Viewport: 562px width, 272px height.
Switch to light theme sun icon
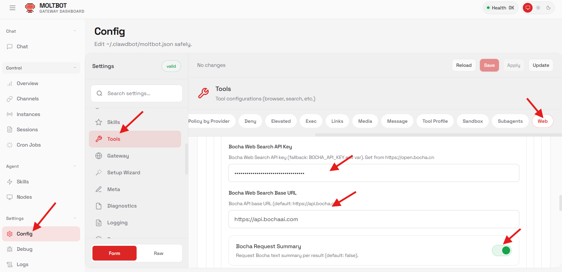pyautogui.click(x=538, y=8)
